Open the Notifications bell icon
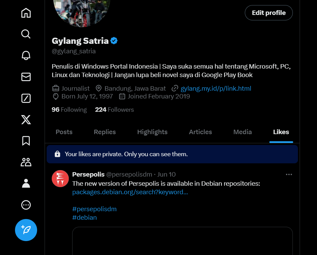 coord(26,55)
